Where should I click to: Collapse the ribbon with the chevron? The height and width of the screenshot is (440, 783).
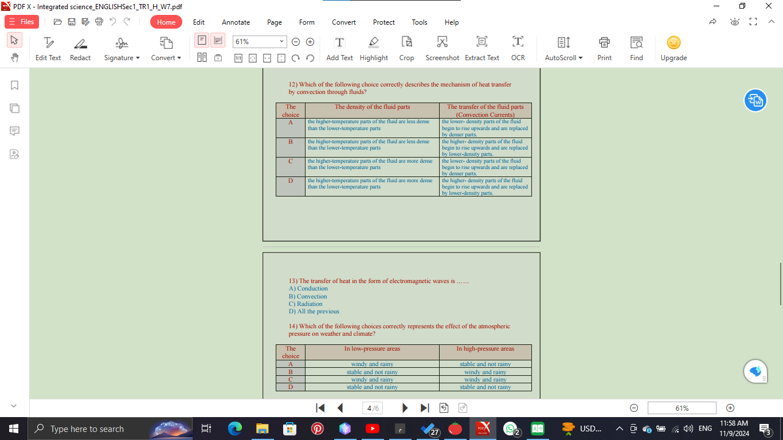(x=771, y=22)
